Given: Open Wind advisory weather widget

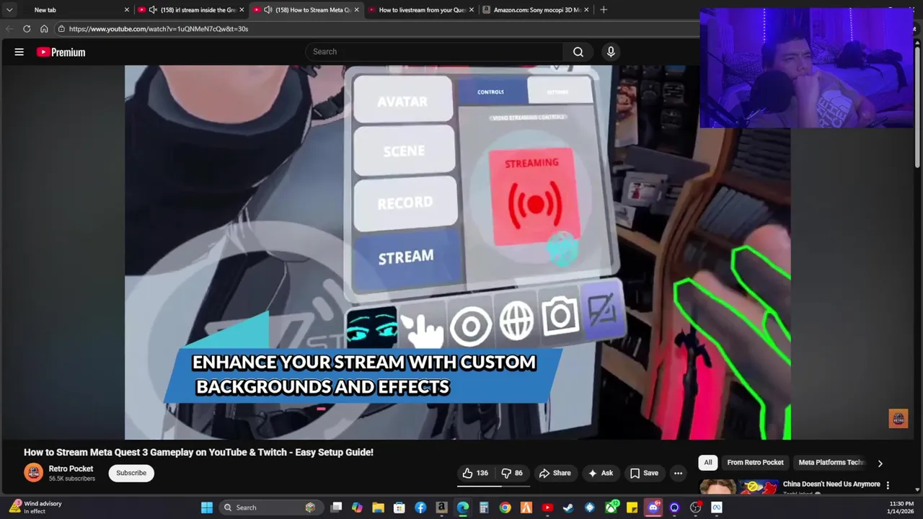Looking at the screenshot, I should pyautogui.click(x=35, y=507).
